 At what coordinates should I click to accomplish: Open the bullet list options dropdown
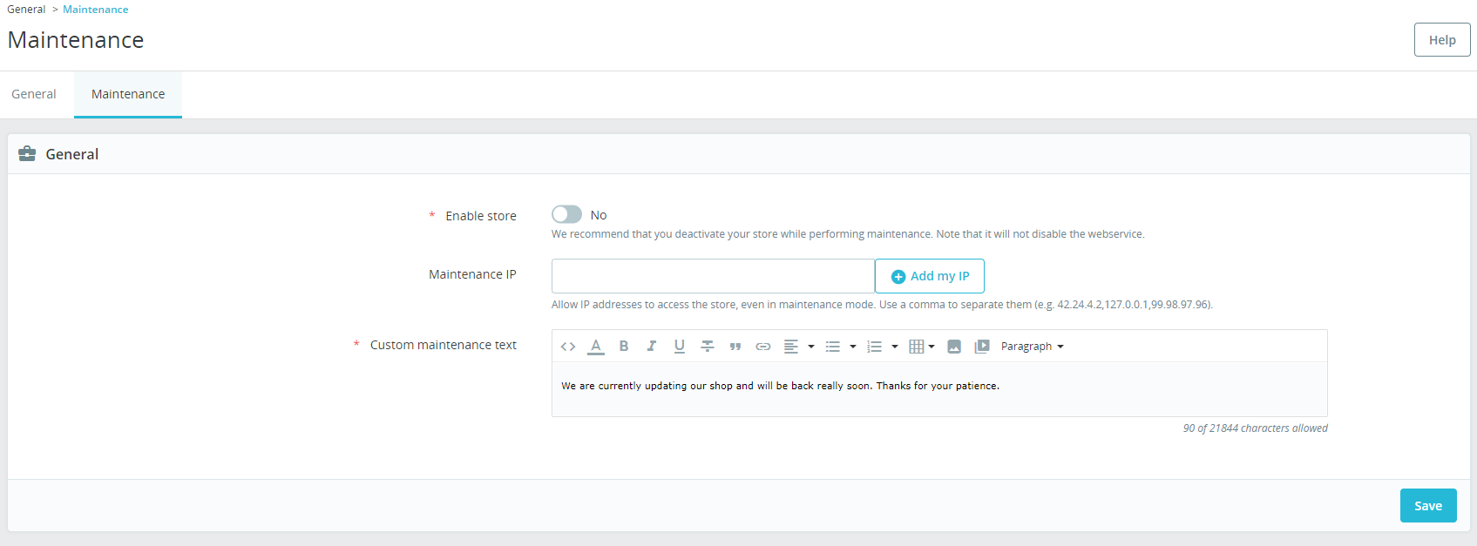point(852,347)
